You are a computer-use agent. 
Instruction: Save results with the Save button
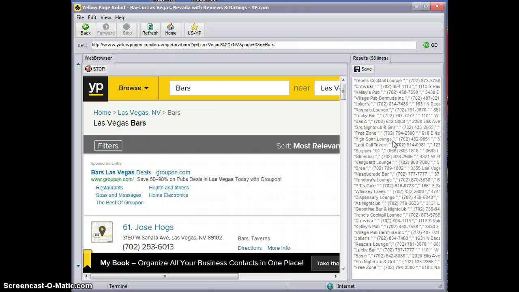pyautogui.click(x=363, y=69)
